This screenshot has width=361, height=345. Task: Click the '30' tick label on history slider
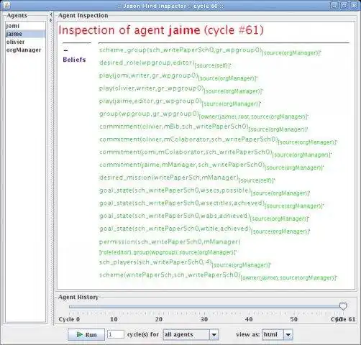(x=204, y=319)
